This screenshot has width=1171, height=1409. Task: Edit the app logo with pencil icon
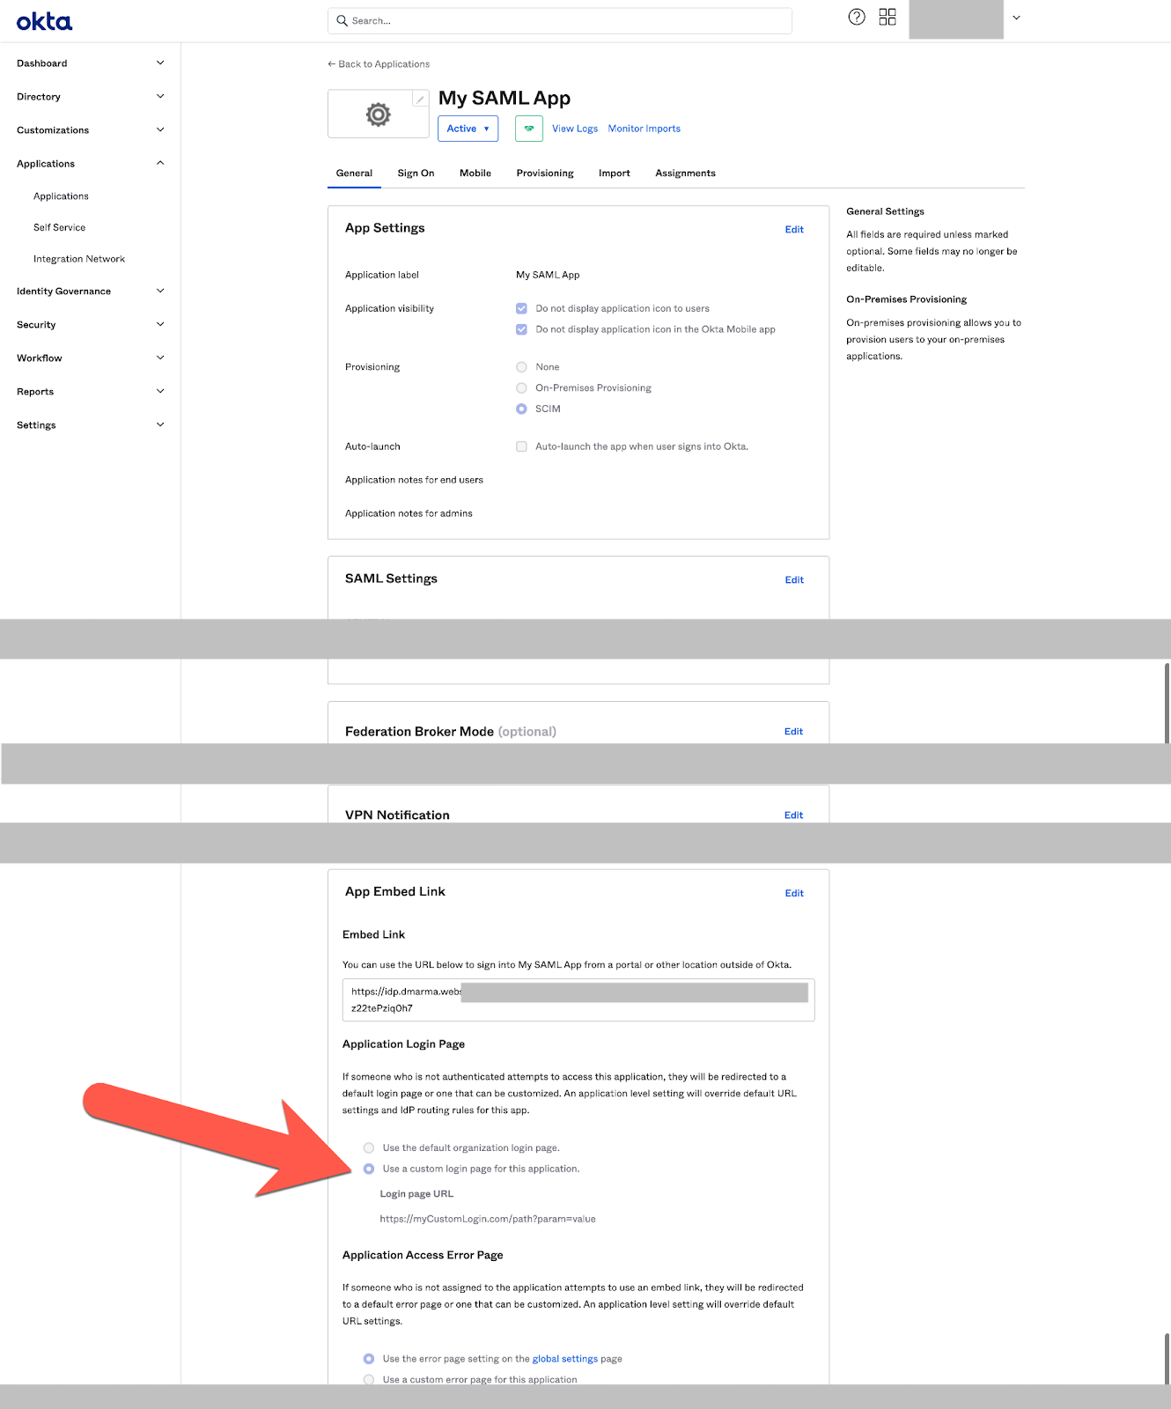click(421, 99)
